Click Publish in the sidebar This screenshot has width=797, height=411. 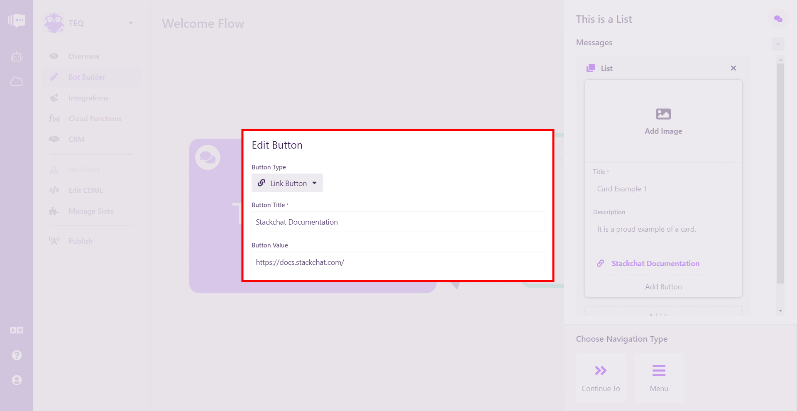tap(91, 241)
